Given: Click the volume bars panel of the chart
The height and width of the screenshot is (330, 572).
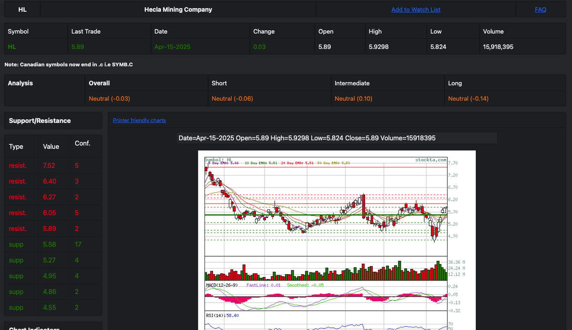Looking at the screenshot, I should click(326, 268).
